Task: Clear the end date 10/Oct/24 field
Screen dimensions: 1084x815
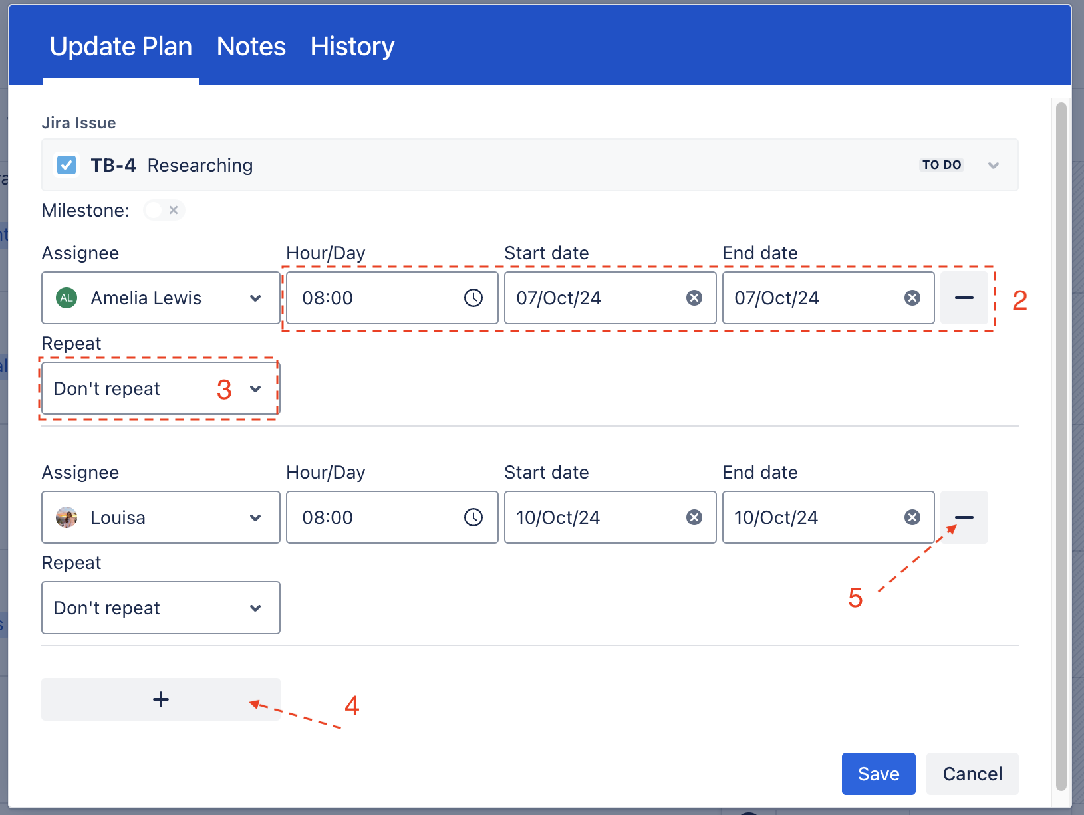Action: (x=912, y=517)
